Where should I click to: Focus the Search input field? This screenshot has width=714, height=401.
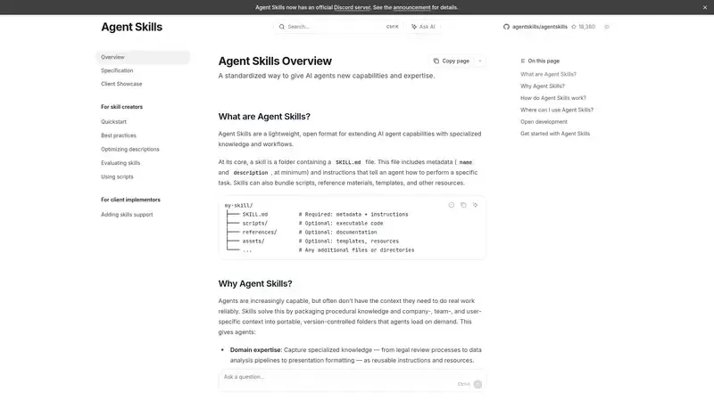[x=338, y=27]
